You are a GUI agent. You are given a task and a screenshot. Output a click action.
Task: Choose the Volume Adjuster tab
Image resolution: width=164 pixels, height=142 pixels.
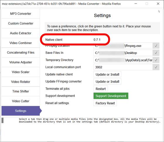click(x=20, y=62)
